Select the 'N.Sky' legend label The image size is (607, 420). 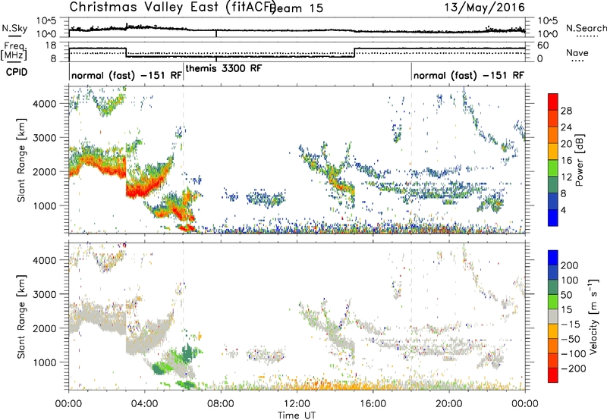tap(14, 28)
